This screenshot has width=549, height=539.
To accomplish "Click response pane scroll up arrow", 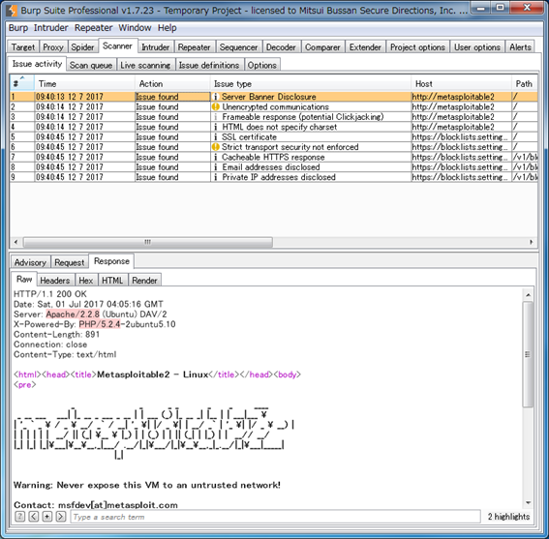I will (528, 295).
